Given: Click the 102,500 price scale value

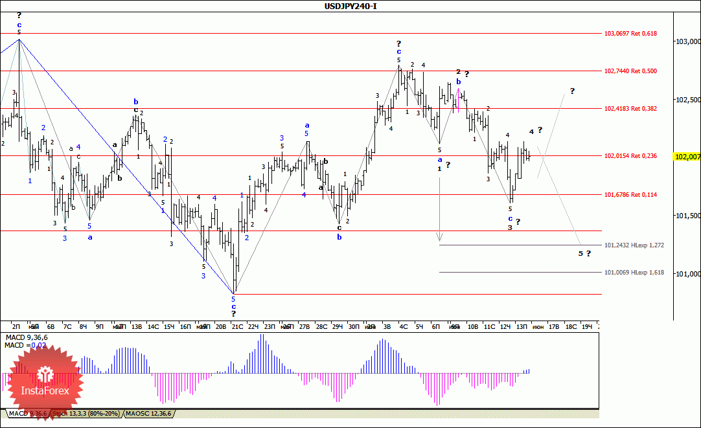Looking at the screenshot, I should (687, 100).
